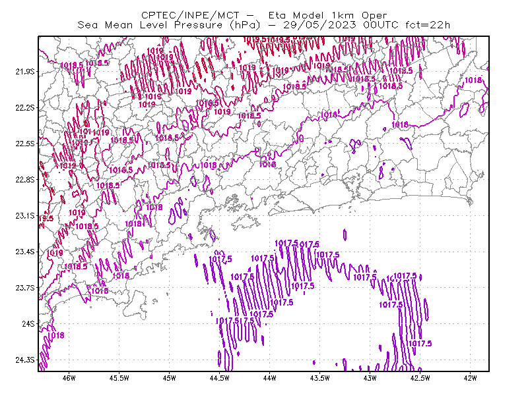The height and width of the screenshot is (407, 528).
Task: Click the 43W longitude axis label
Action: (370, 378)
